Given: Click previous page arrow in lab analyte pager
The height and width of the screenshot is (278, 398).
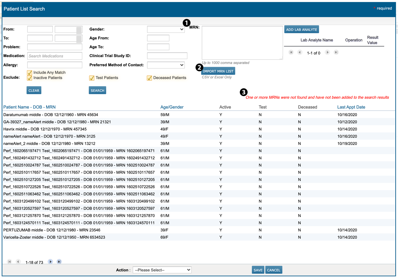Looking at the screenshot, I should [300, 52].
